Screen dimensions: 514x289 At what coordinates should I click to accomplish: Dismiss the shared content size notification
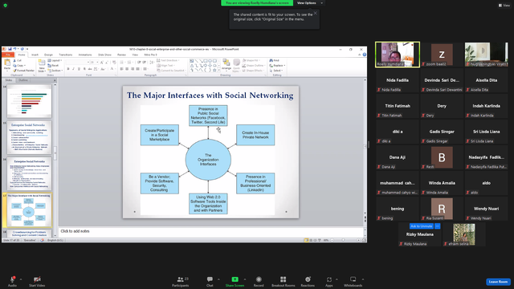[x=315, y=13]
